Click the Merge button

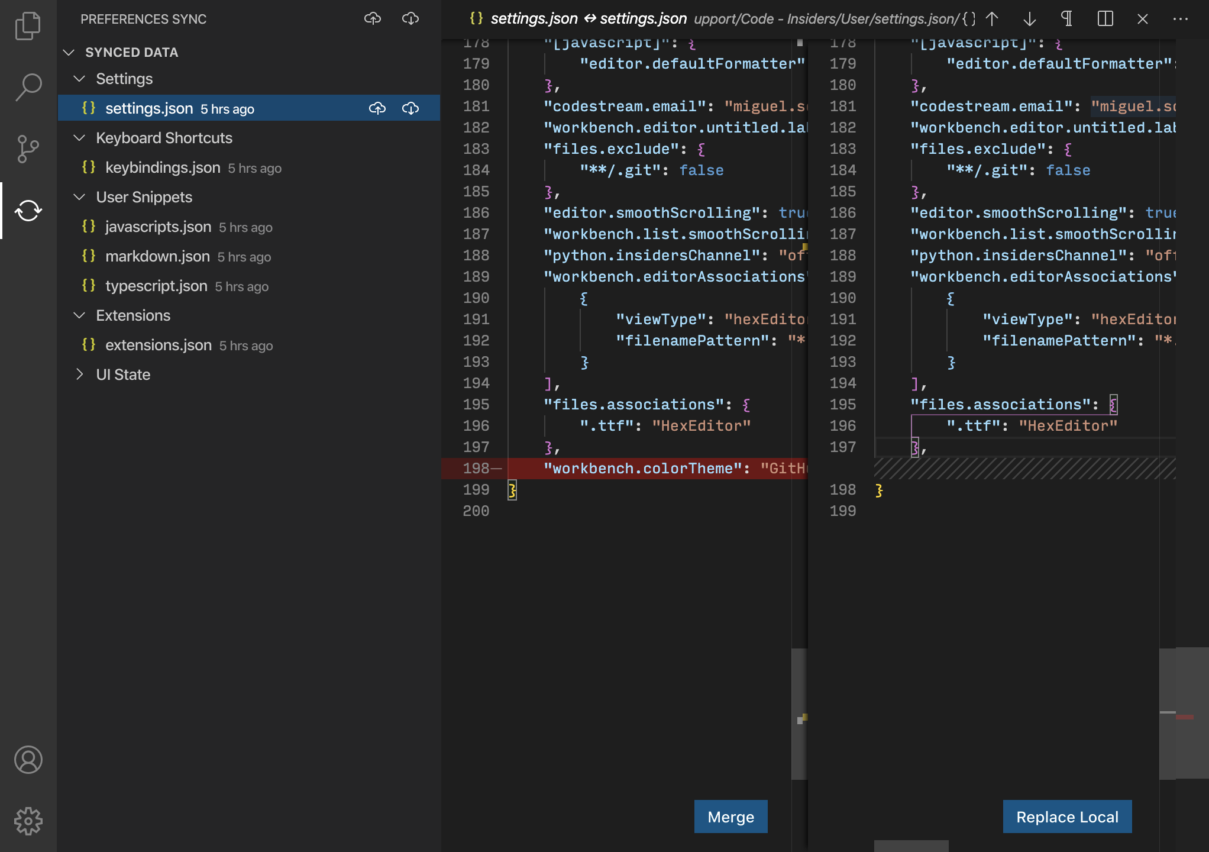coord(730,816)
